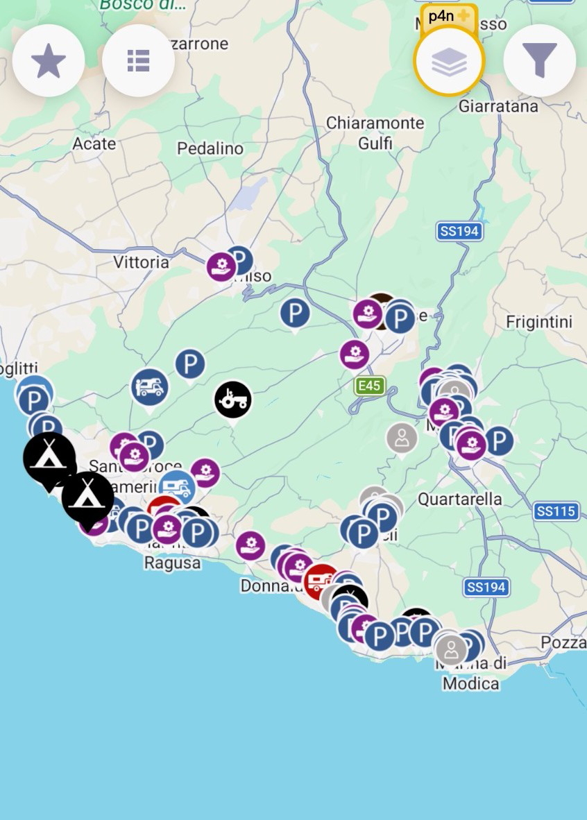Open the filter funnel options
Viewport: 587px width, 820px height.
539,60
